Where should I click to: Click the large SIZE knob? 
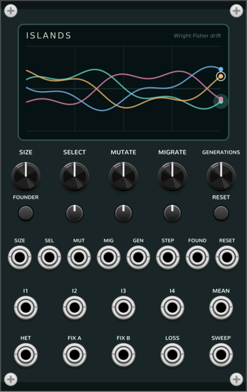click(x=26, y=176)
